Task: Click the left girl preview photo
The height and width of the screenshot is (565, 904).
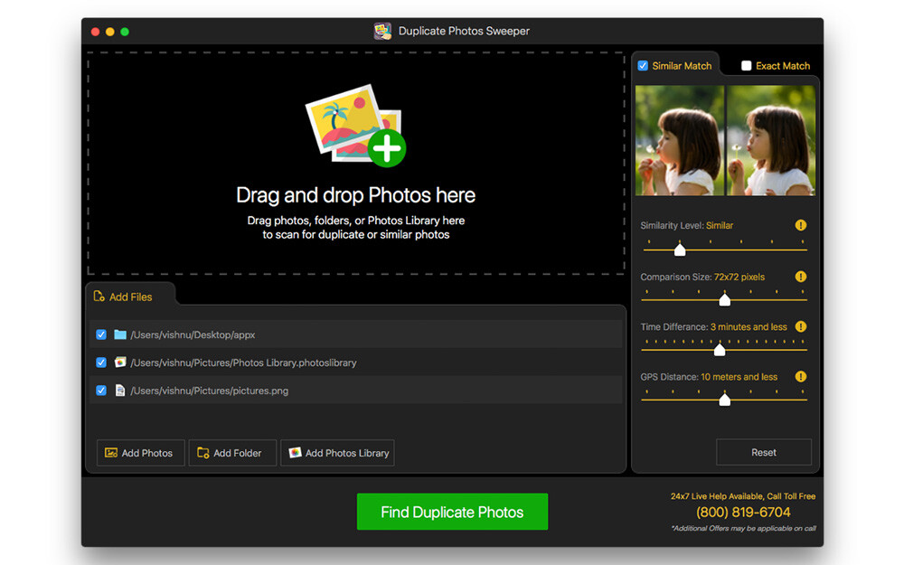Action: pos(680,141)
